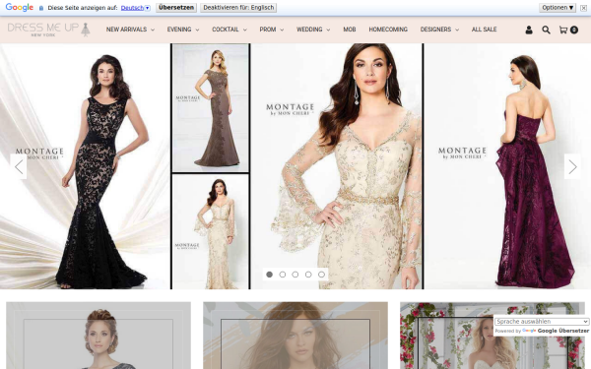Click the black lace mermaid dress image
The width and height of the screenshot is (591, 369).
click(x=85, y=166)
